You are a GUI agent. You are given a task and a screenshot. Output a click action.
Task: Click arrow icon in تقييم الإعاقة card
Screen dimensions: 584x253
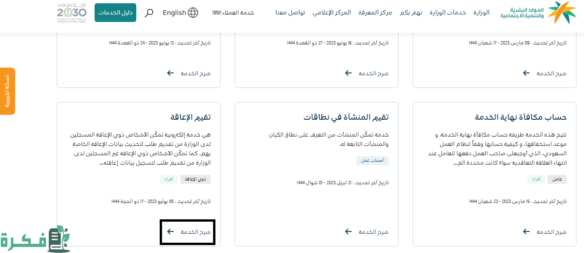[170, 231]
